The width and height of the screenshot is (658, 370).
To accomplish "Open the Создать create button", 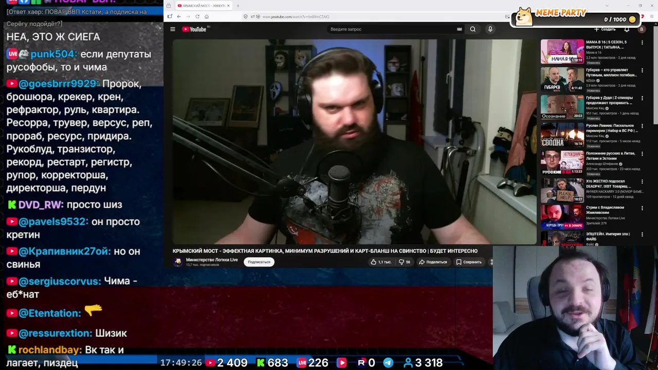I will (x=605, y=29).
